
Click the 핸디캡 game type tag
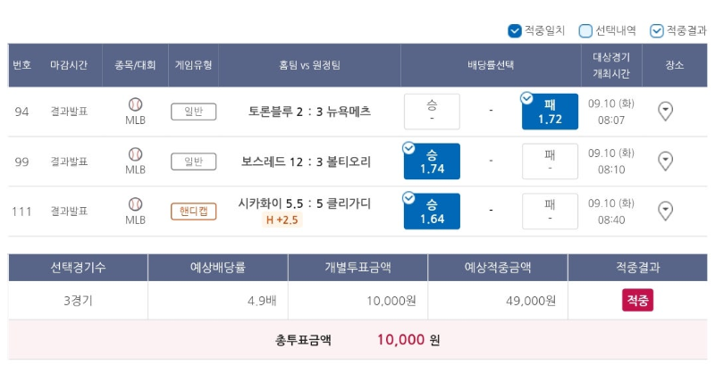point(193,212)
